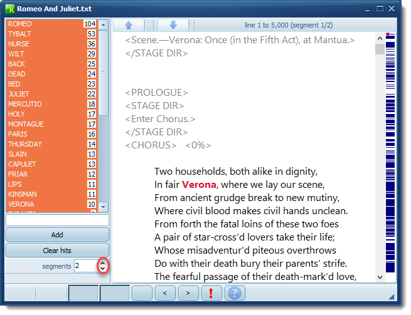Screen dimensions: 411x315
Task: Click the blue up arrow segment button
Action: 129,26
